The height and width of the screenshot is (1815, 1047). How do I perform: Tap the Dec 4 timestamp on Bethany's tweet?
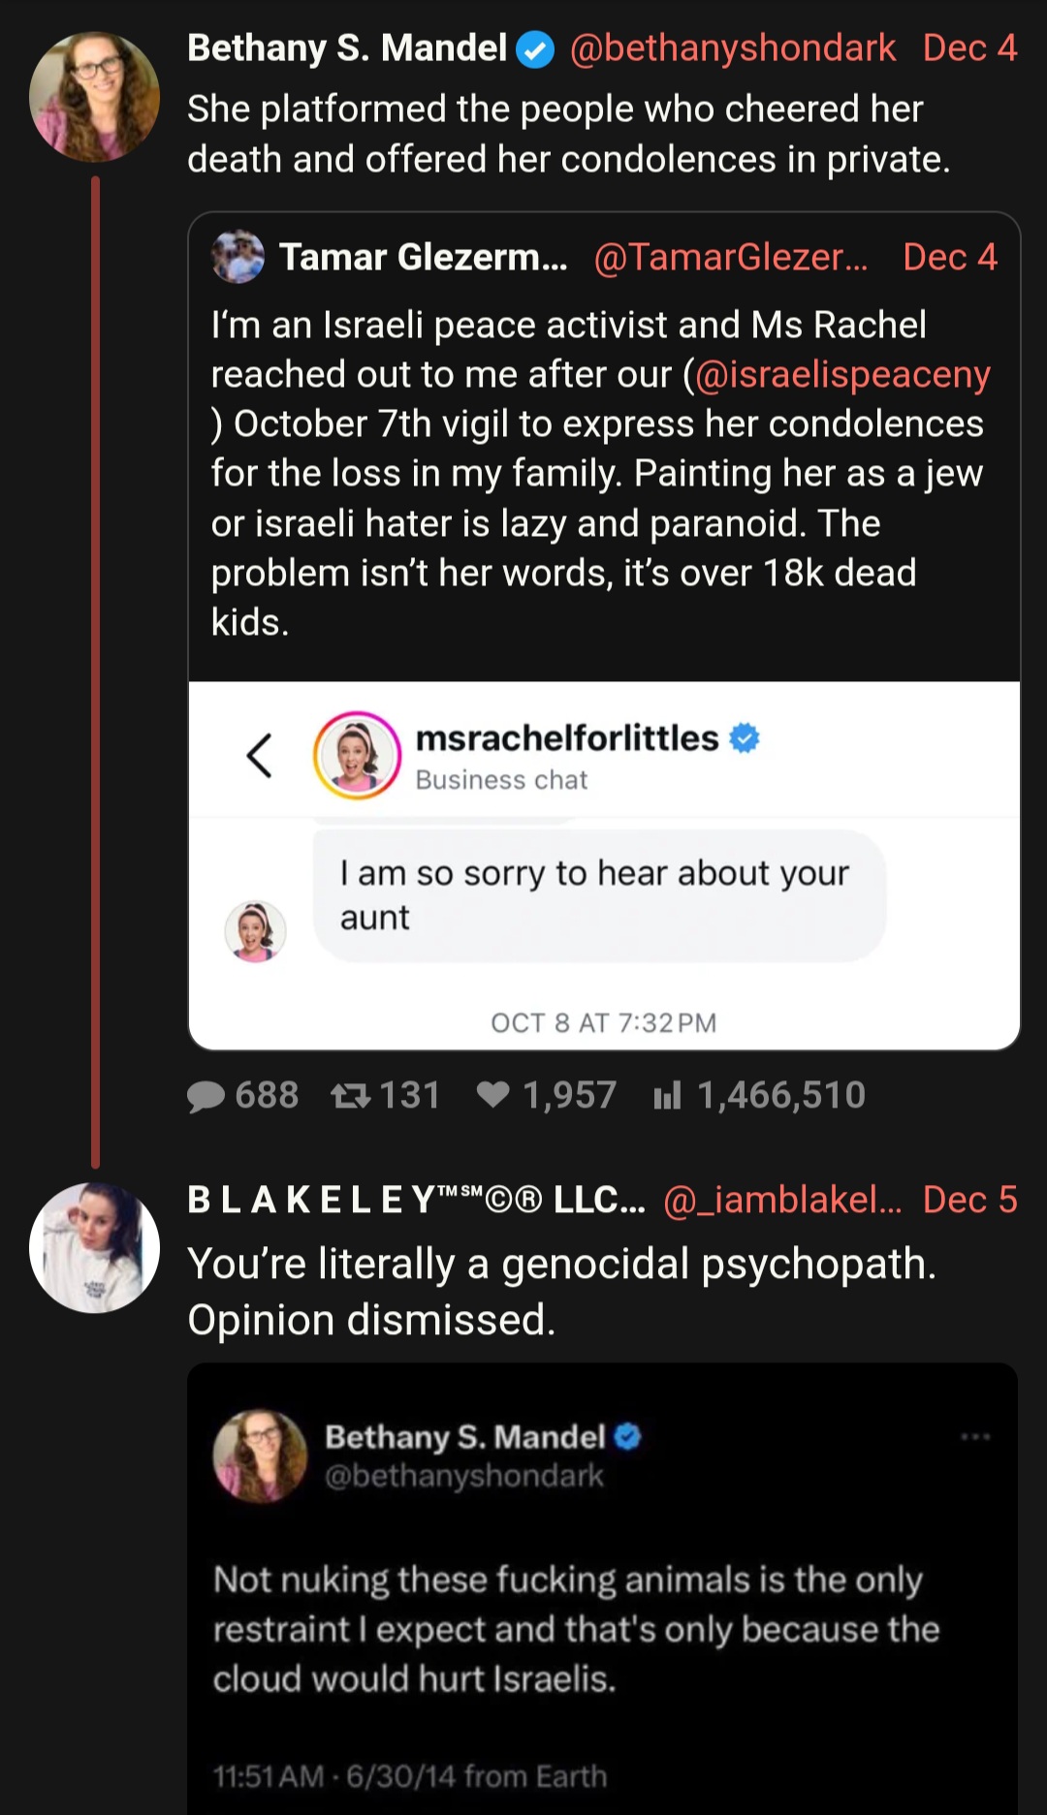969,48
